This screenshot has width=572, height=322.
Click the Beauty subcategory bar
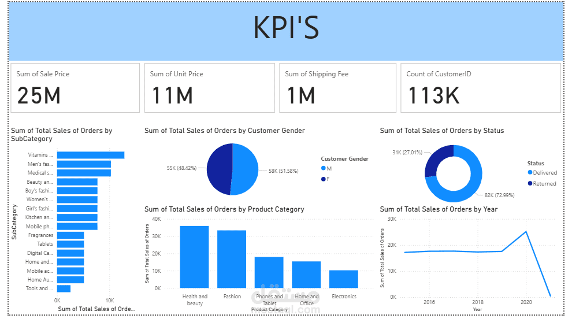coord(77,182)
